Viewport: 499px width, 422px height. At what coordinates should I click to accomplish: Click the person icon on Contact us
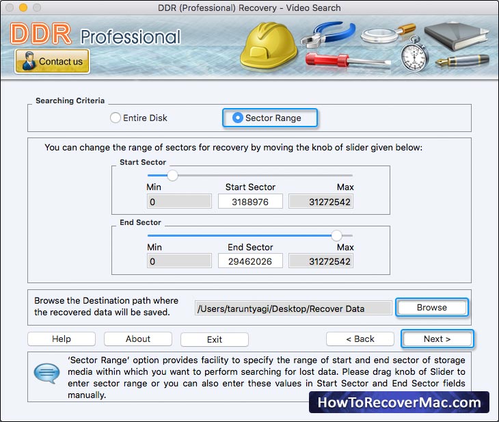tap(29, 61)
